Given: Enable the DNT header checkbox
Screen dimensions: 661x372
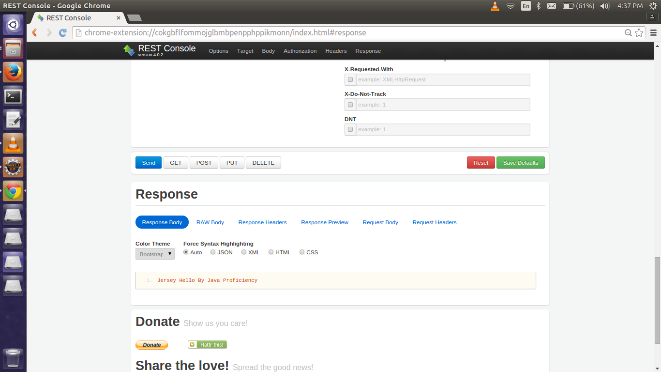Looking at the screenshot, I should point(350,129).
